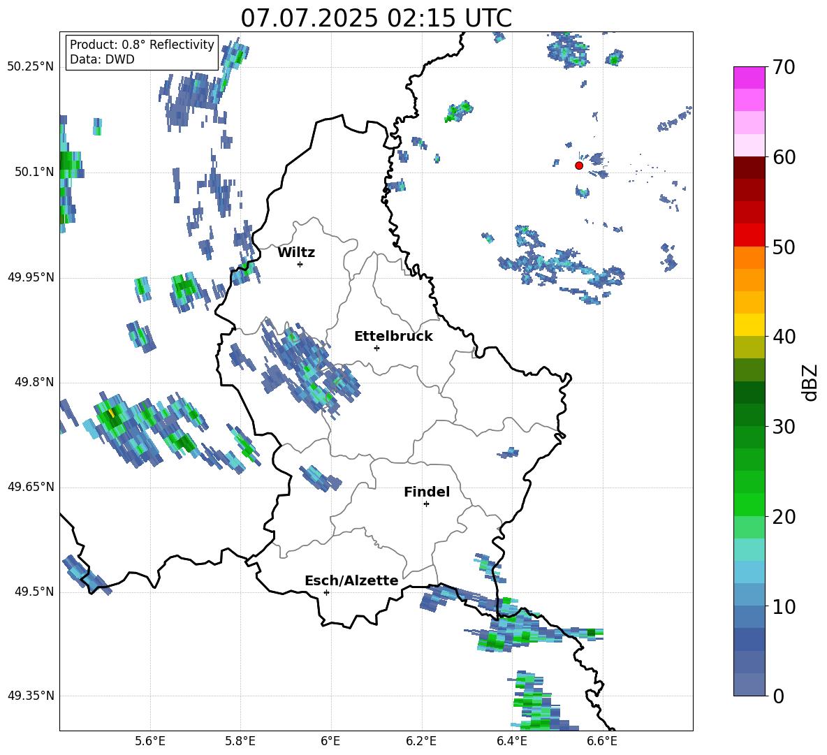Click the 49.65°N latitude label
This screenshot has width=827, height=755.
pyautogui.click(x=31, y=487)
